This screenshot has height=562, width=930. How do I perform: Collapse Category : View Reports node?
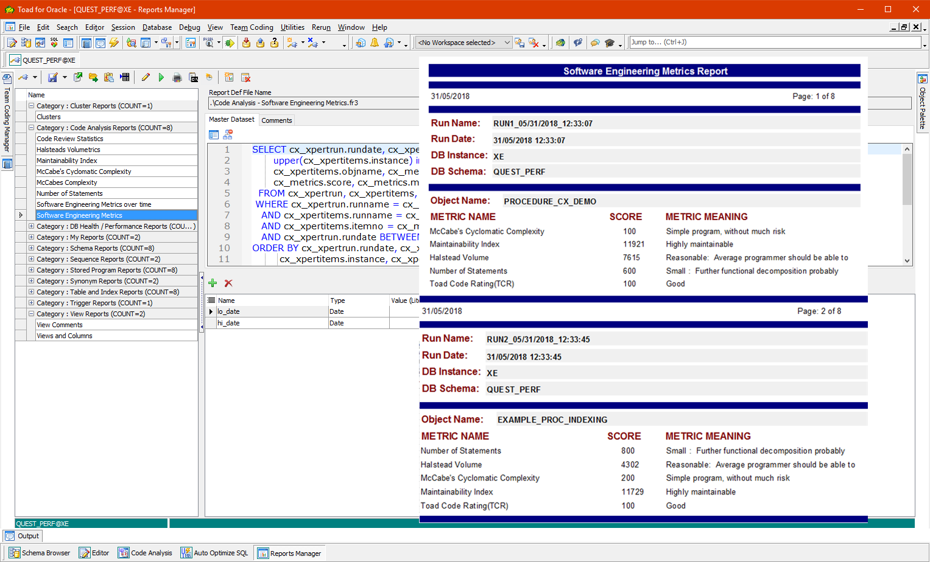click(31, 314)
